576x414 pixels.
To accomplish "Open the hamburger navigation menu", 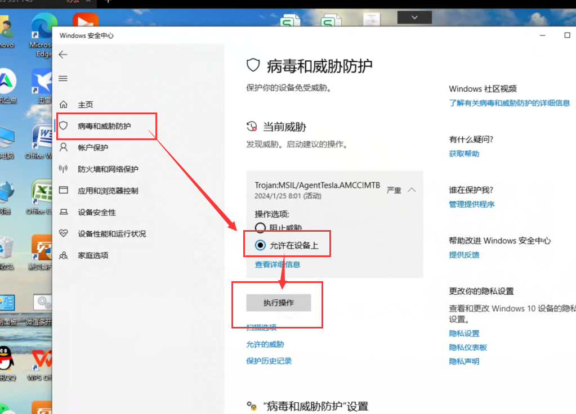I will coord(63,79).
